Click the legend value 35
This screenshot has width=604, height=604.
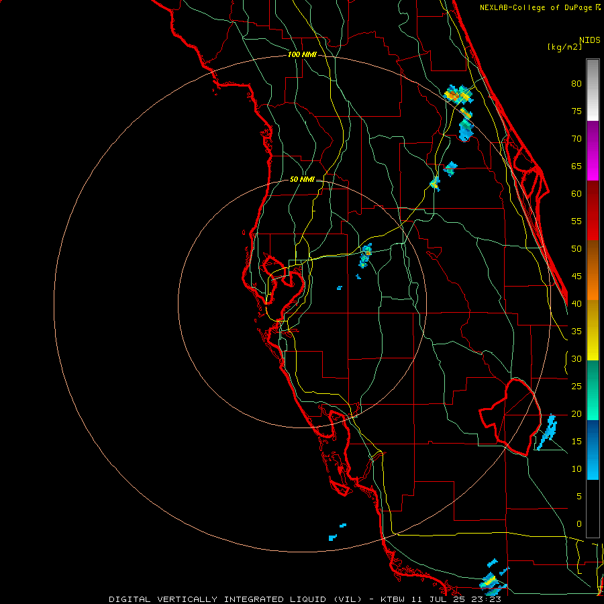576,332
